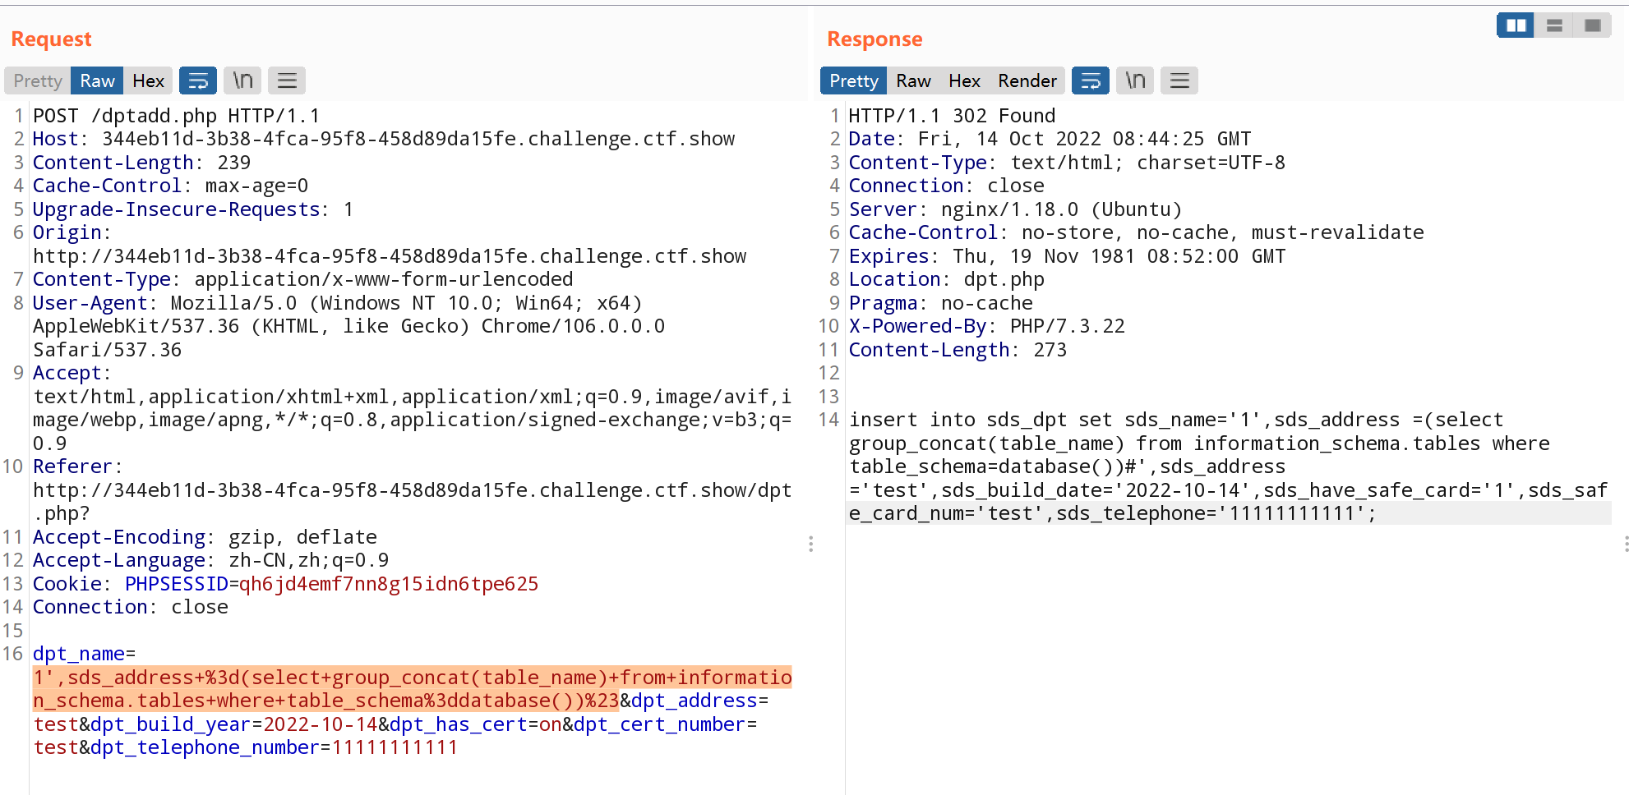The height and width of the screenshot is (795, 1629).
Task: Click the highlighted SQL injection payload
Action: [x=413, y=689]
